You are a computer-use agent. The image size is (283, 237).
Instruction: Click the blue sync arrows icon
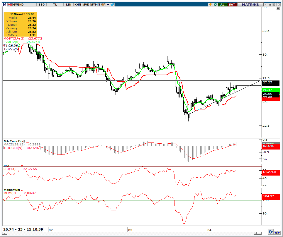coord(270,232)
